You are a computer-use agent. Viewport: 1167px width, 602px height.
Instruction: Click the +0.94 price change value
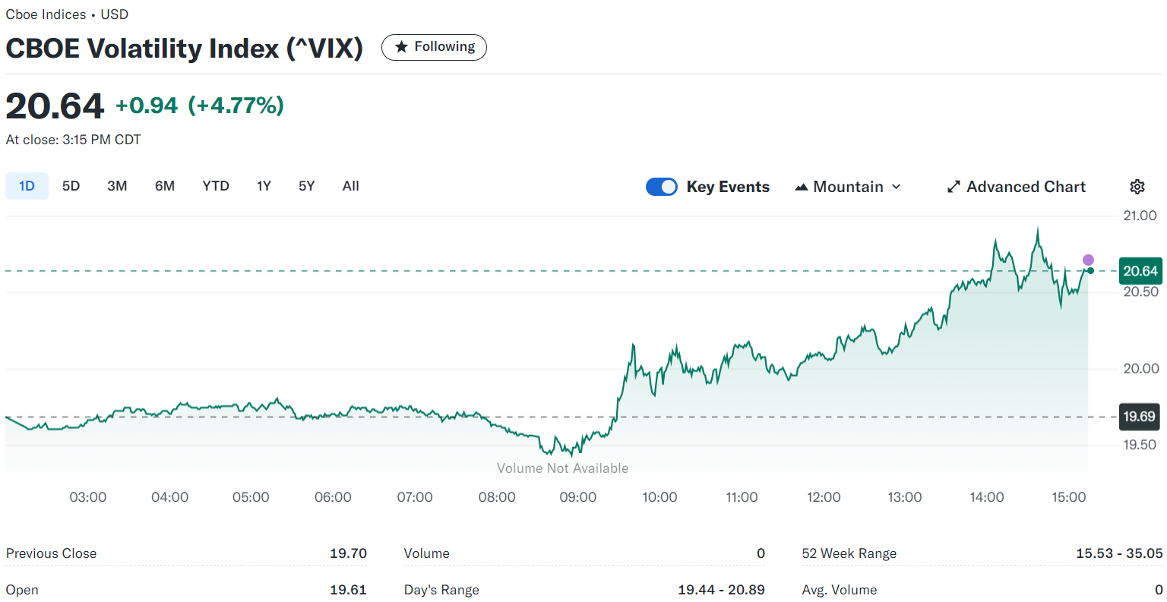(147, 106)
